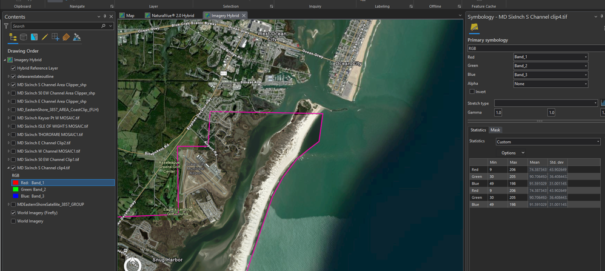The width and height of the screenshot is (605, 271).
Task: Select MD SixInch THOROFARE MOSAIC1.tif layer
Action: point(50,135)
